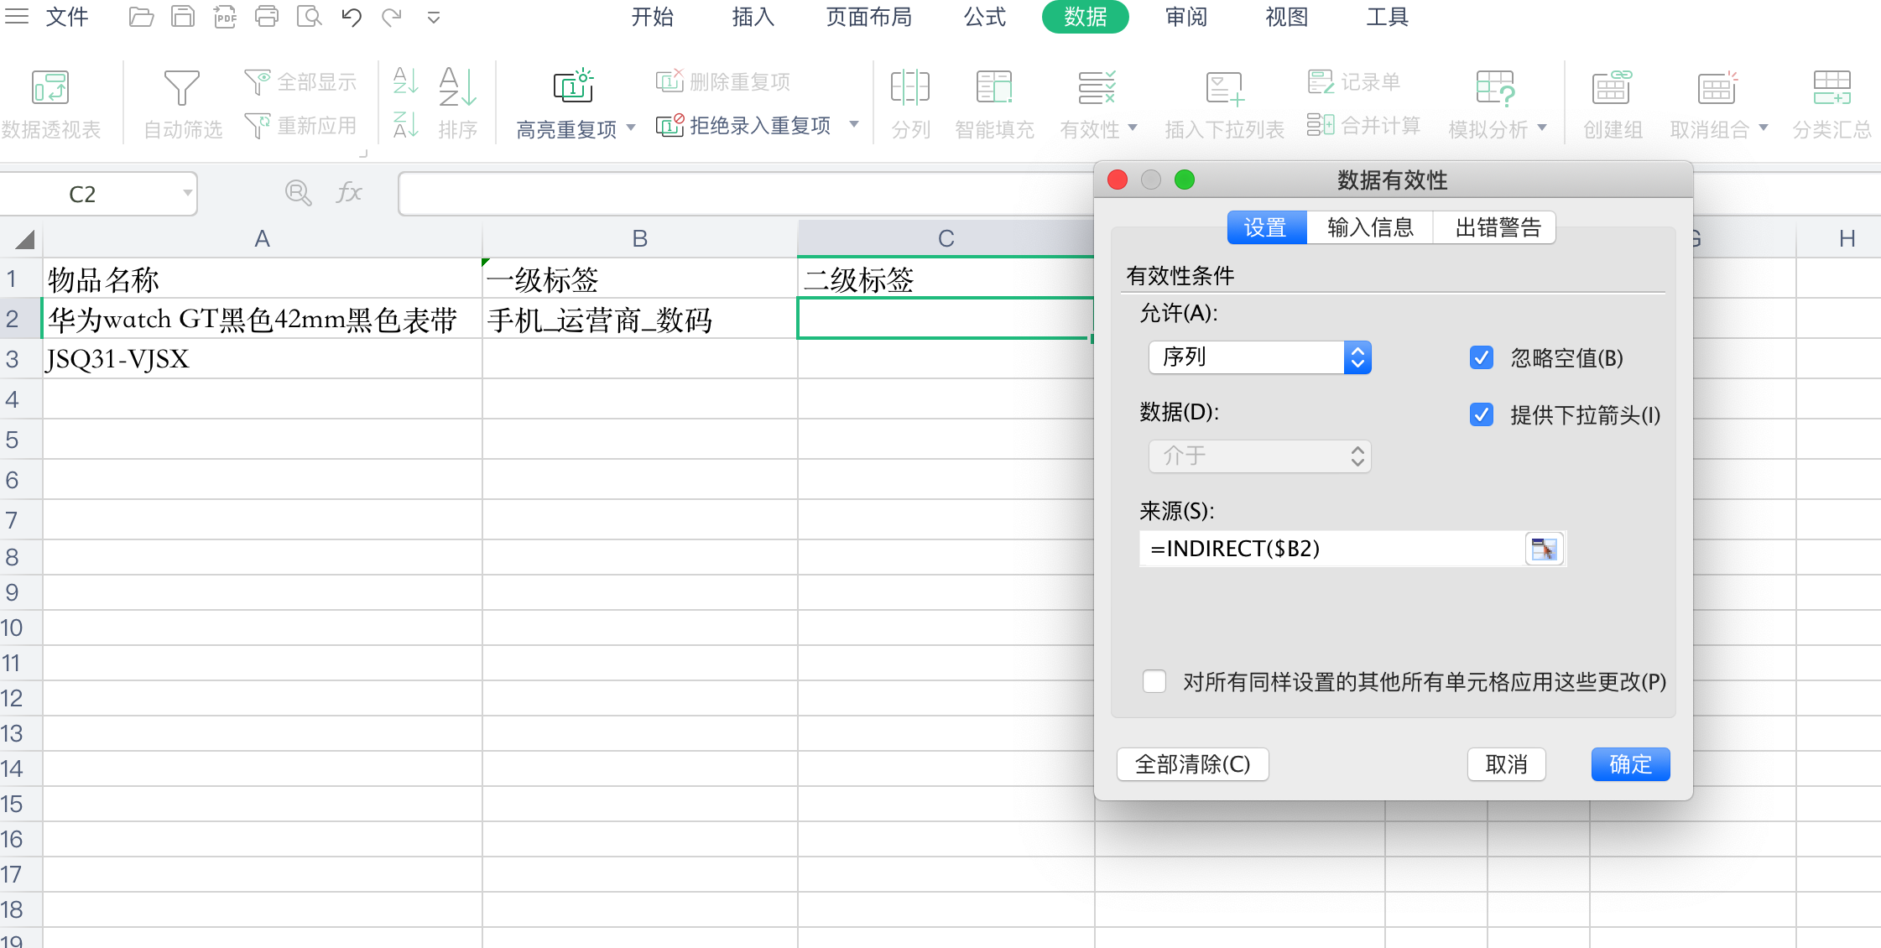
Task: Open Text to Columns (分列) tool
Action: tap(910, 105)
